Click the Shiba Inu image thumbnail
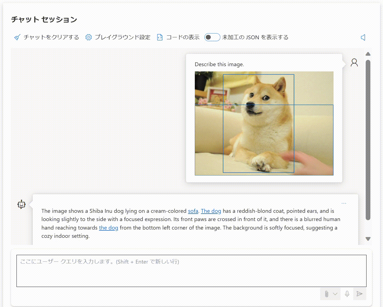The height and width of the screenshot is (307, 383). coord(264,123)
